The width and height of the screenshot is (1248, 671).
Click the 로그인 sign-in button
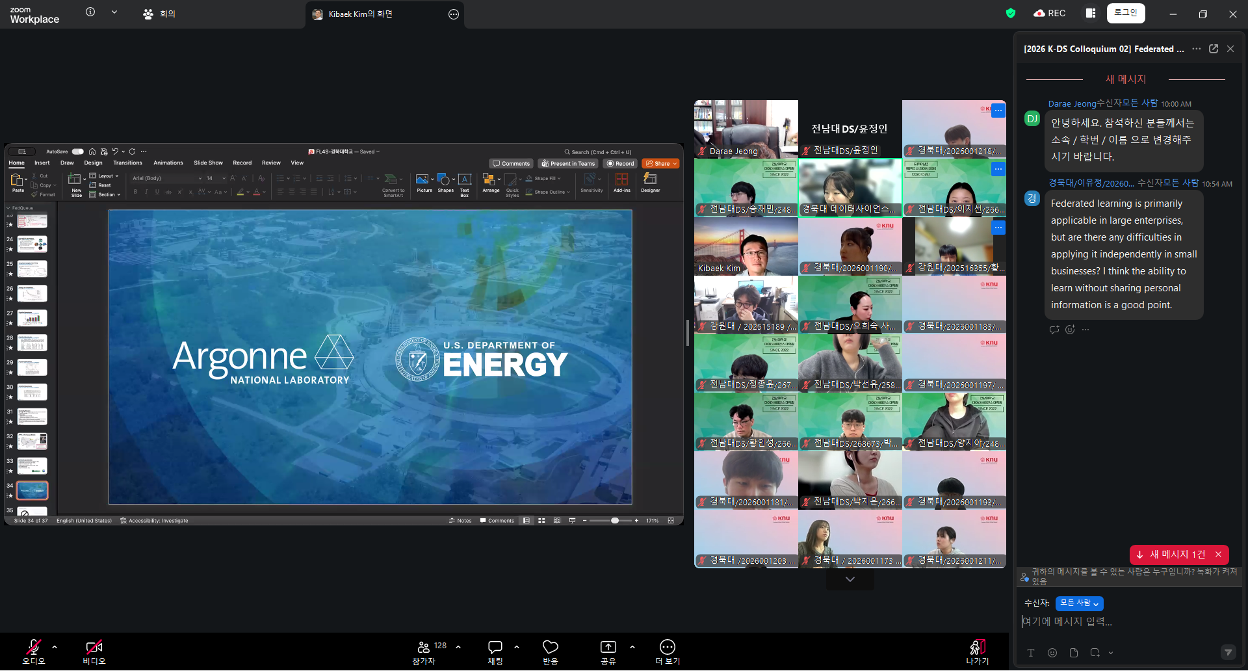click(x=1125, y=13)
